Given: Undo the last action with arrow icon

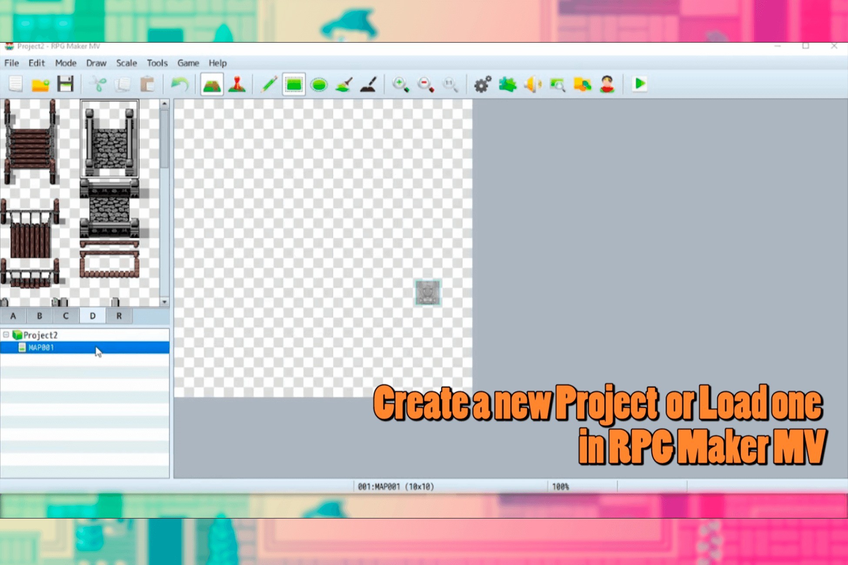Looking at the screenshot, I should 180,84.
